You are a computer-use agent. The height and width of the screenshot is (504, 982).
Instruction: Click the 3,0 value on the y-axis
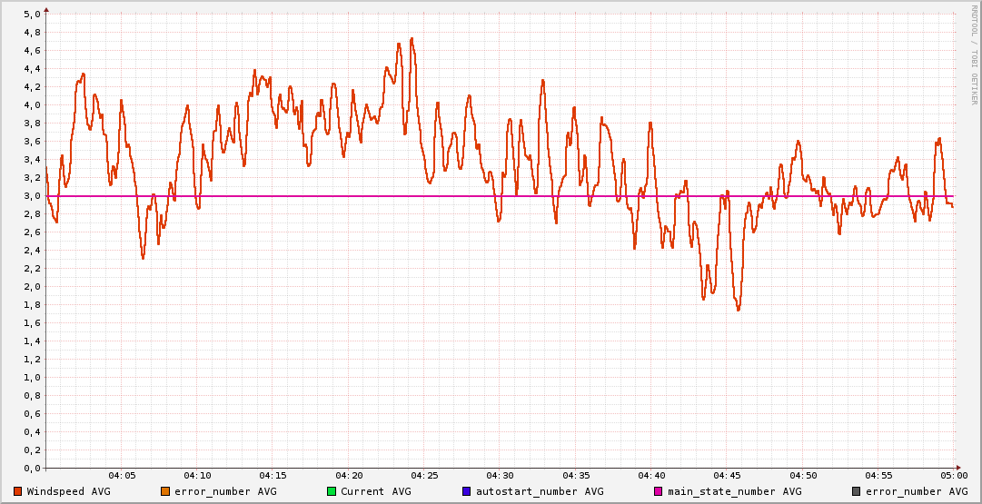click(x=32, y=196)
